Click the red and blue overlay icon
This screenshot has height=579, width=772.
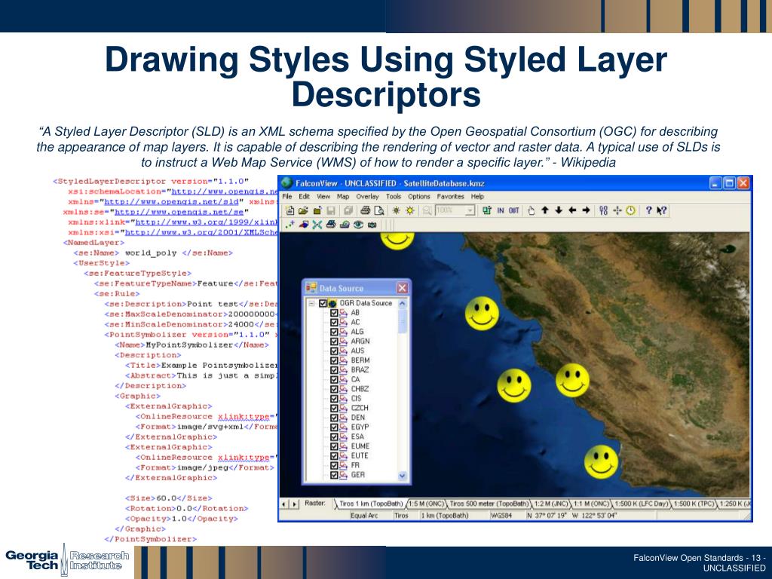click(x=304, y=225)
